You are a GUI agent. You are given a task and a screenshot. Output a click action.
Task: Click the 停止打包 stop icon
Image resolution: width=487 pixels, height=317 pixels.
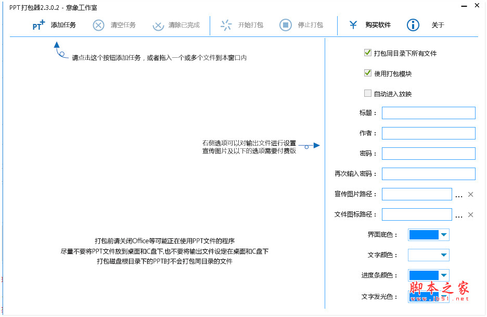tap(286, 25)
